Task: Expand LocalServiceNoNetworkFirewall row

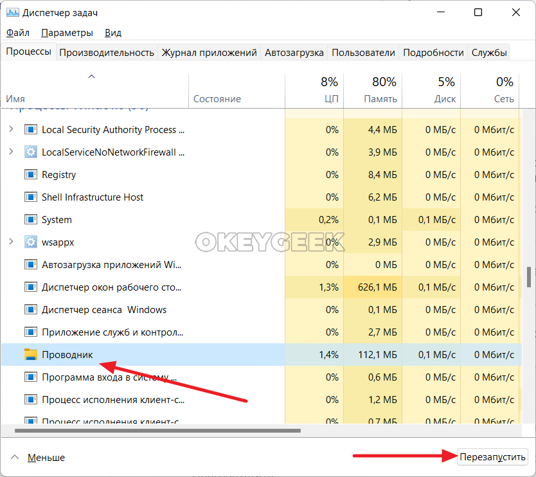Action: [x=11, y=152]
